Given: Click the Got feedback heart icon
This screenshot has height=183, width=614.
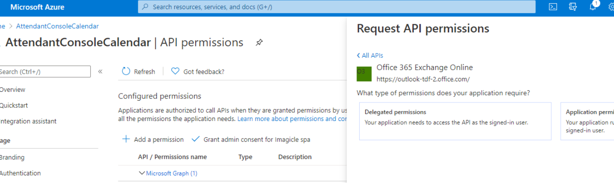Looking at the screenshot, I should (175, 71).
